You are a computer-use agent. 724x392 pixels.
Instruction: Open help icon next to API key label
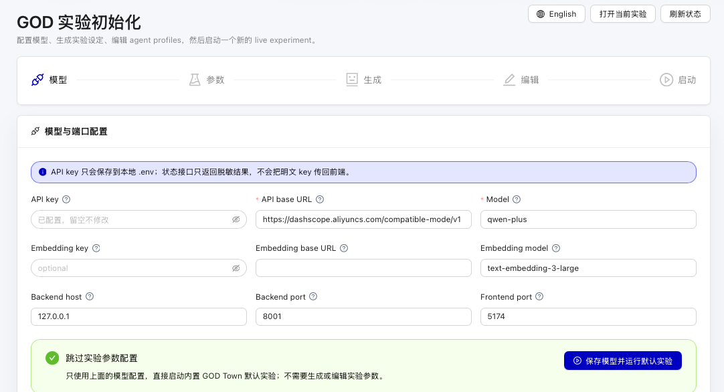click(x=66, y=199)
